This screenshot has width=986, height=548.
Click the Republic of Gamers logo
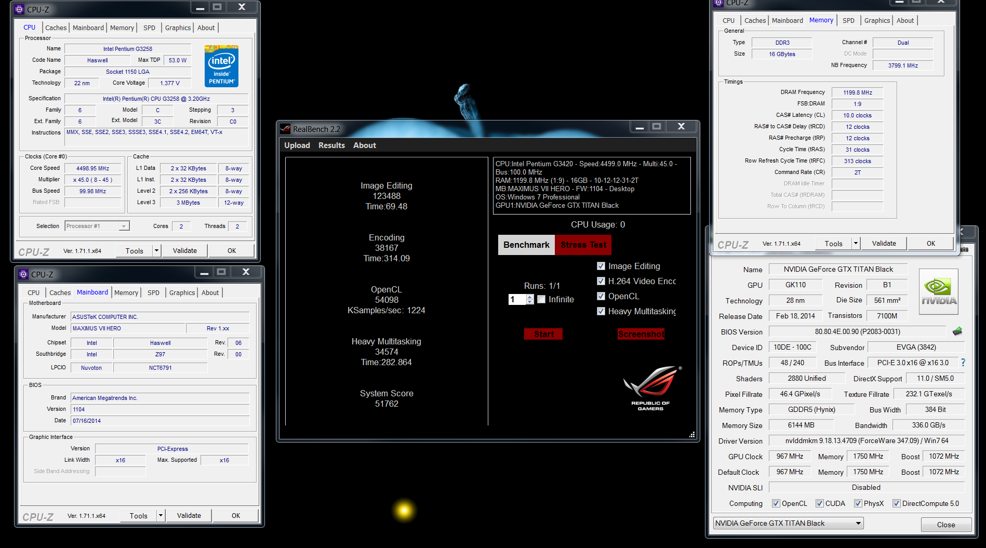[651, 388]
